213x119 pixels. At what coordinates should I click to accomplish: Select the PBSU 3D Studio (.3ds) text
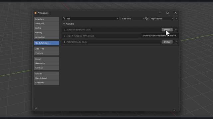click(x=77, y=42)
